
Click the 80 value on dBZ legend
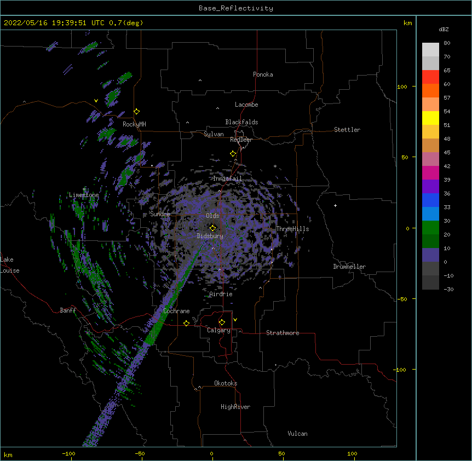(447, 43)
